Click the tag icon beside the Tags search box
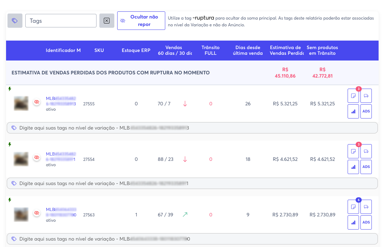 click(x=15, y=20)
